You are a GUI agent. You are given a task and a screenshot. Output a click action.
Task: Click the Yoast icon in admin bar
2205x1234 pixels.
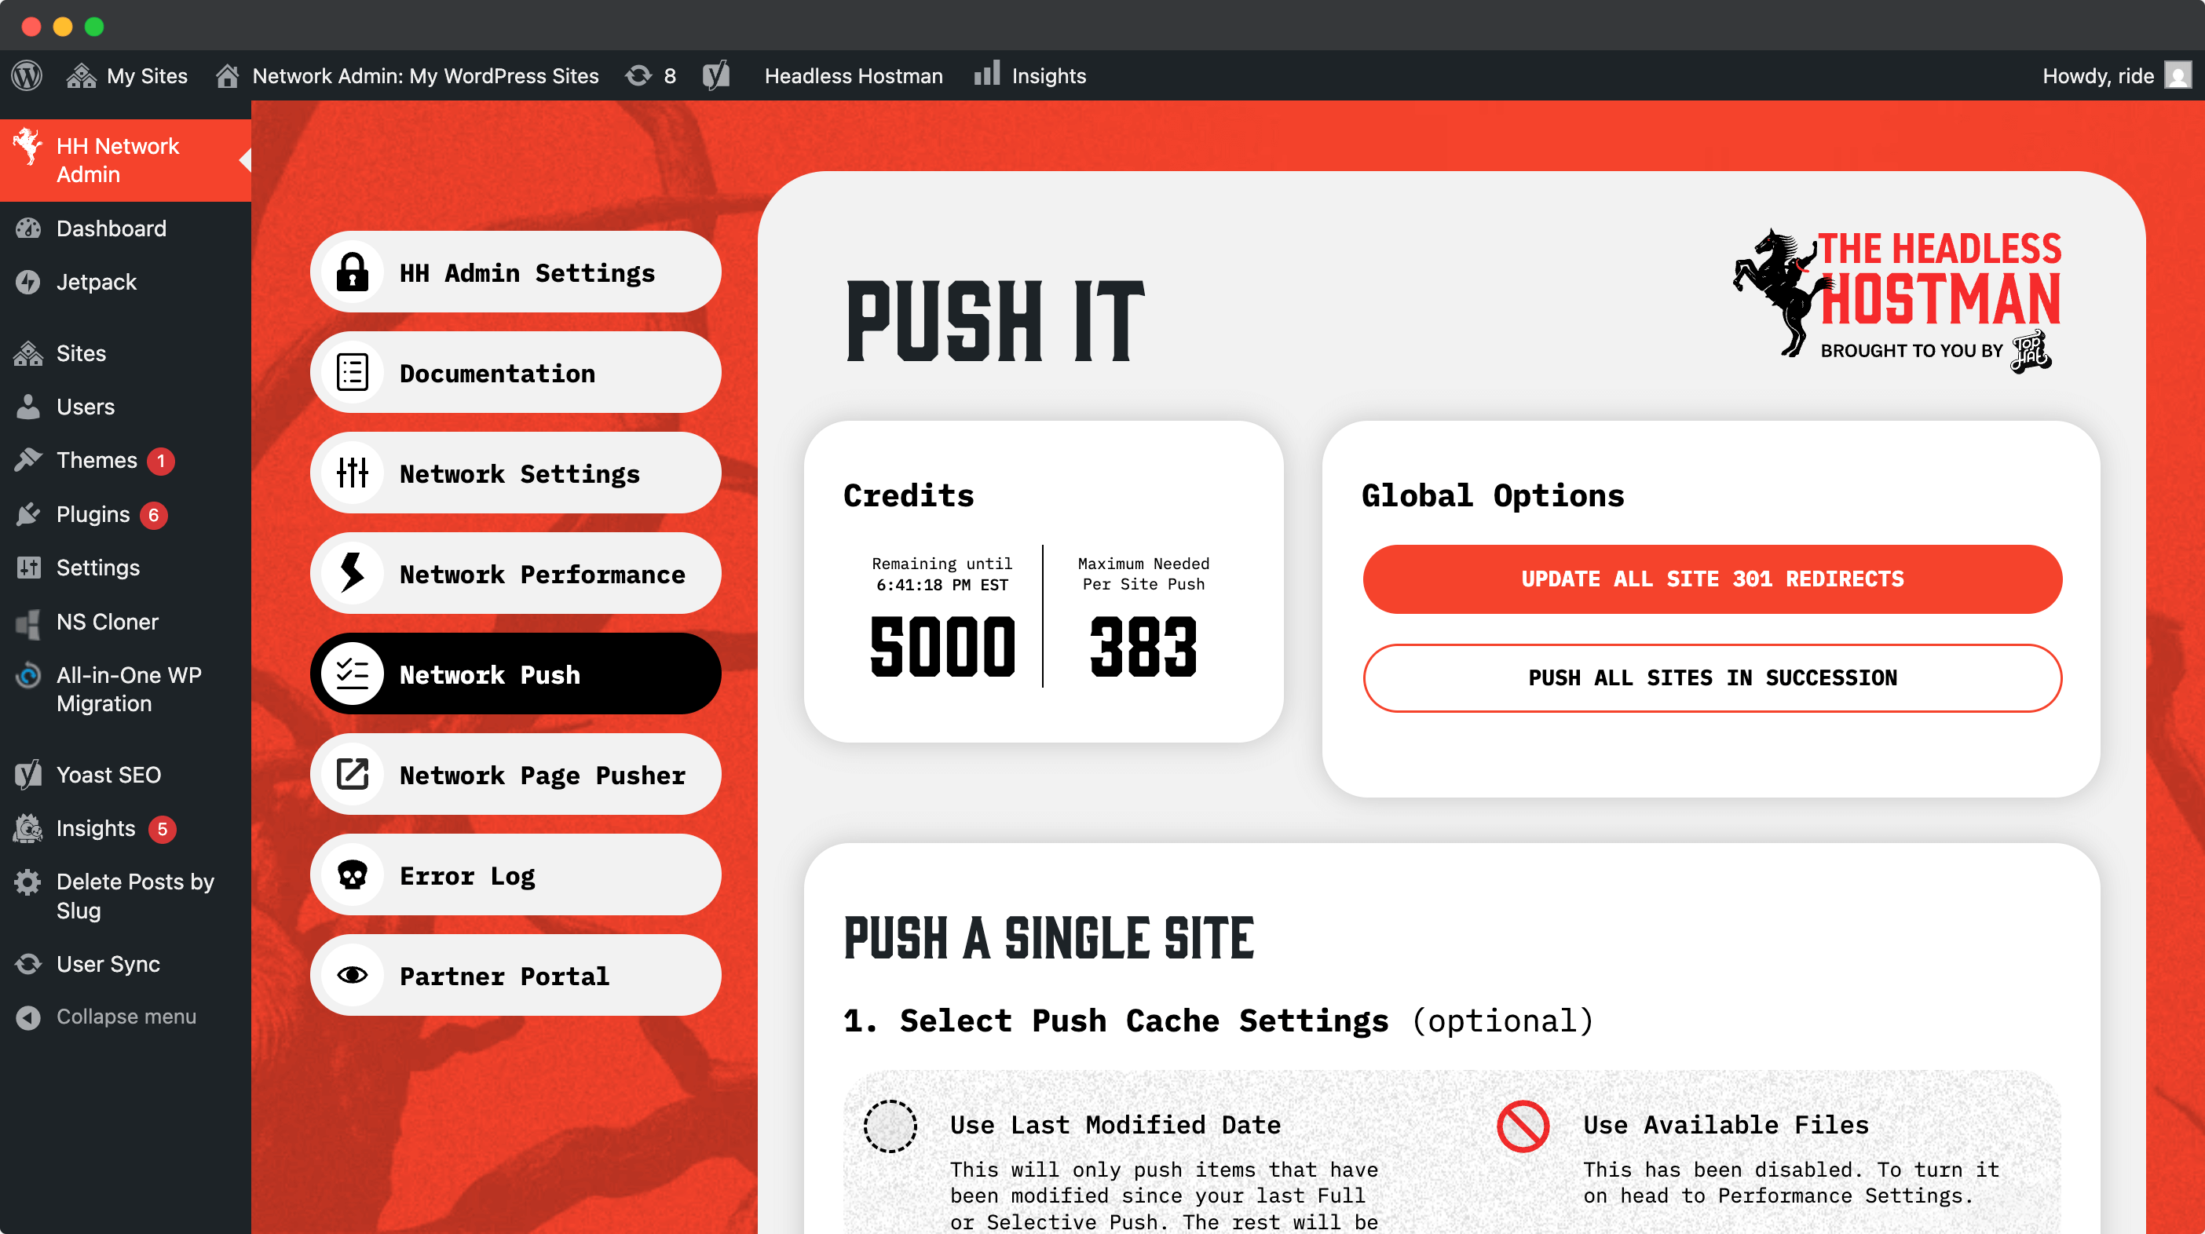(716, 75)
